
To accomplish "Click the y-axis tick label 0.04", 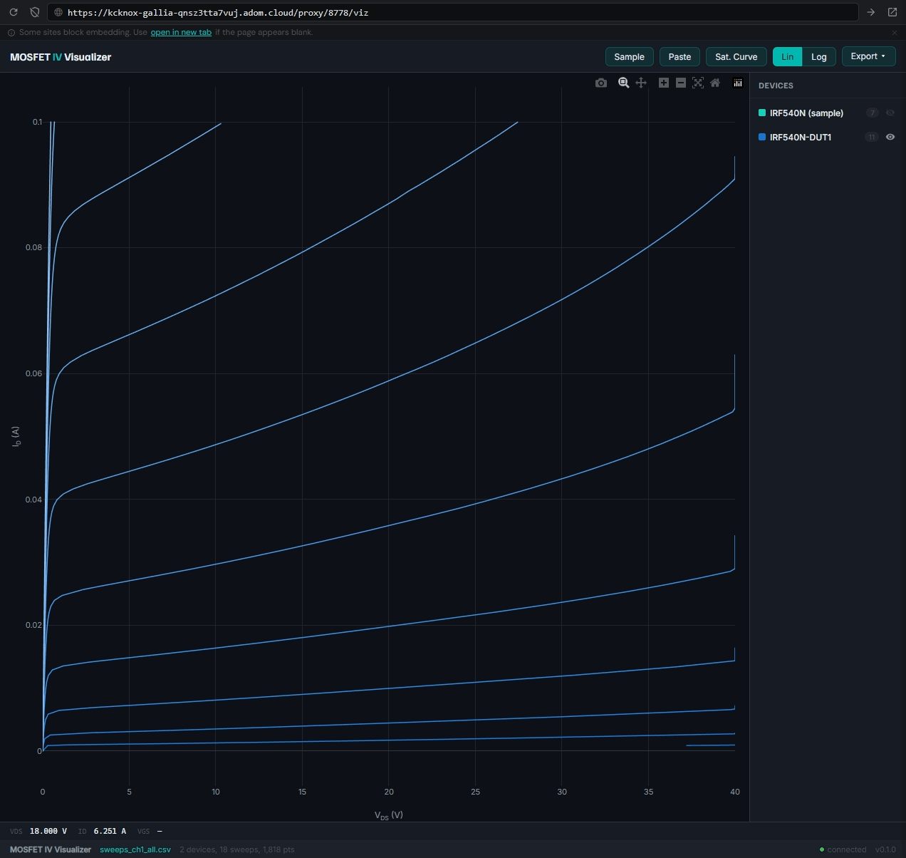I will coord(33,500).
